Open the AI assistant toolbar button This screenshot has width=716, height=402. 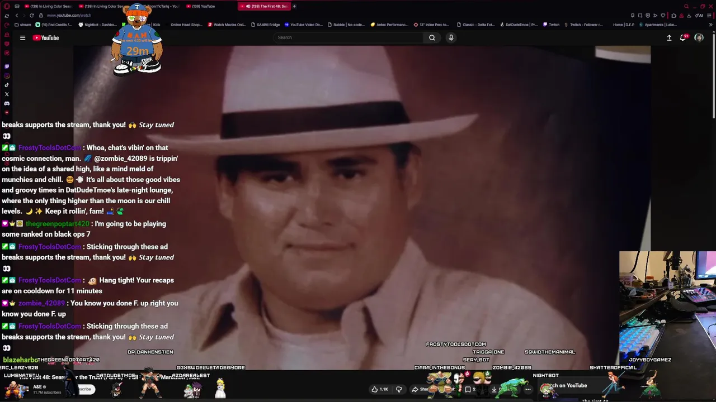pyautogui.click(x=699, y=16)
